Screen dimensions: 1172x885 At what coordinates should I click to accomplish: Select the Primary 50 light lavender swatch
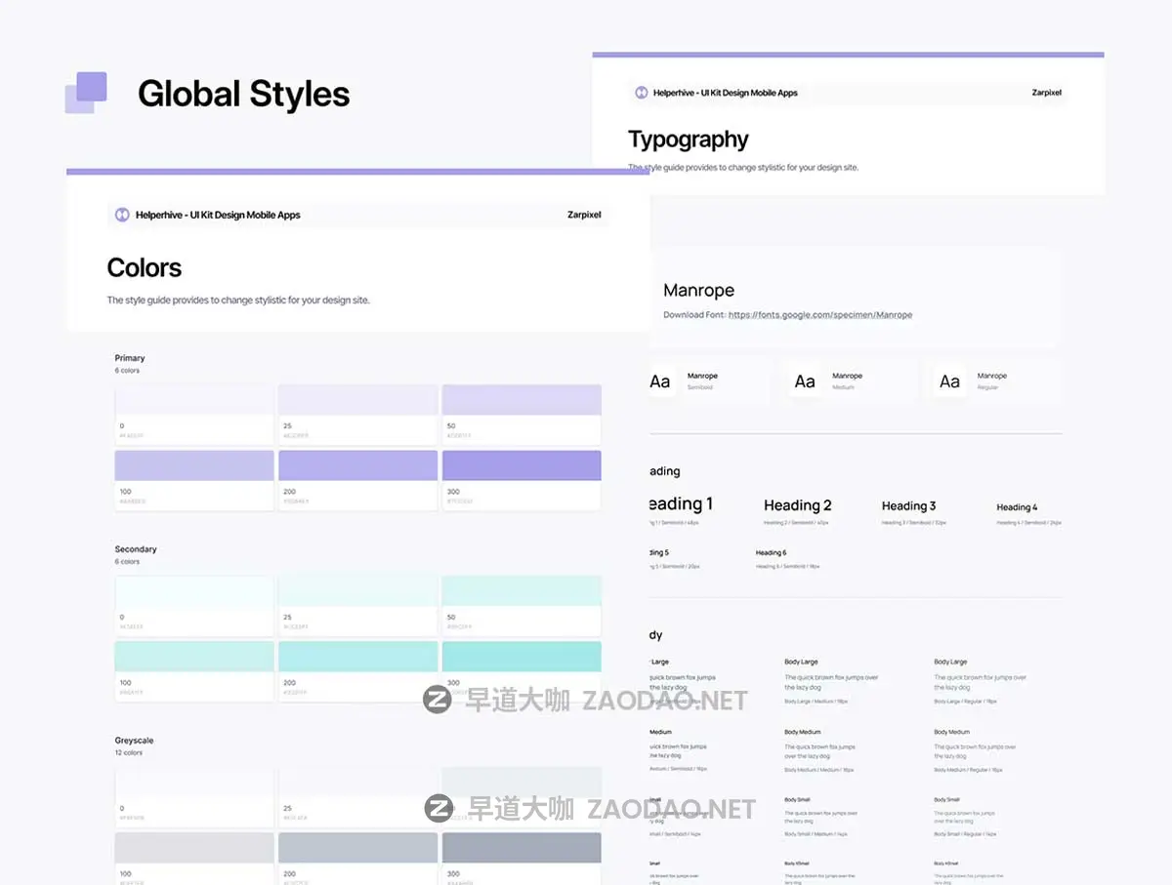[x=521, y=400]
